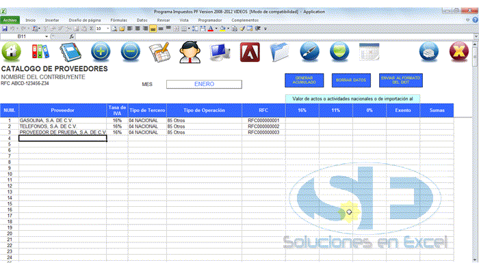This screenshot has height=269, width=479.
Task: Click the red Adobe PDF icon
Action: tap(250, 52)
